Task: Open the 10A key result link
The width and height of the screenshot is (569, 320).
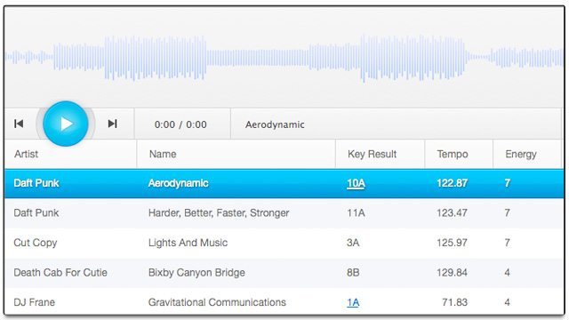Action: coord(356,183)
